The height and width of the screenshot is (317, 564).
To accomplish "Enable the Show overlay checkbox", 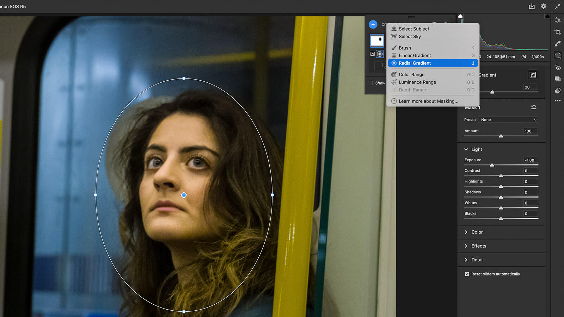I will (x=371, y=83).
